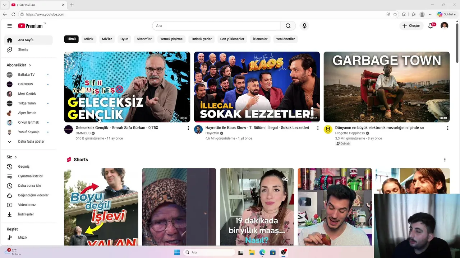Go to Ana Sayfa in sidebar

coord(28,40)
